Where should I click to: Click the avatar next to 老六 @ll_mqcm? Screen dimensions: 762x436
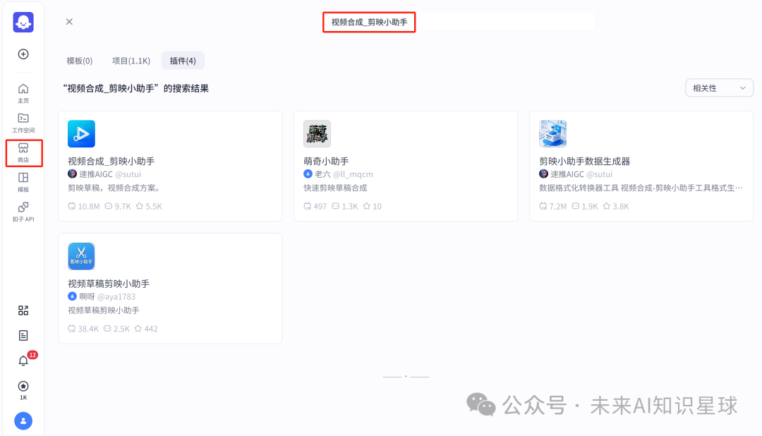308,174
